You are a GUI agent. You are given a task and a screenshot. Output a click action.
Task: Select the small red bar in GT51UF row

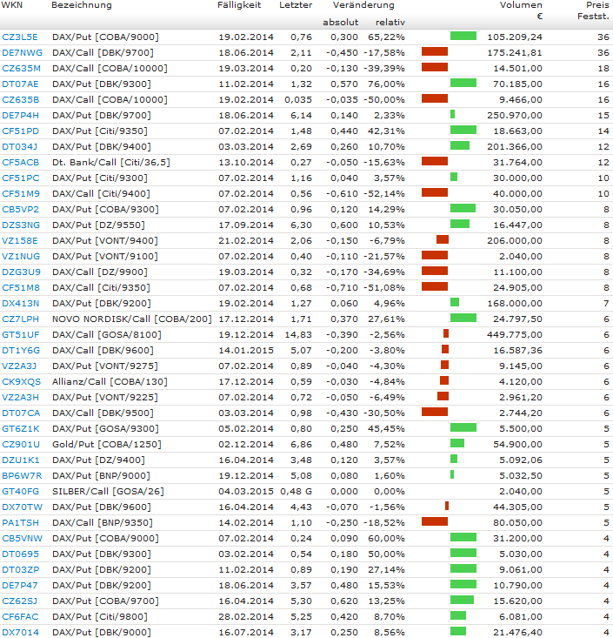(x=446, y=333)
